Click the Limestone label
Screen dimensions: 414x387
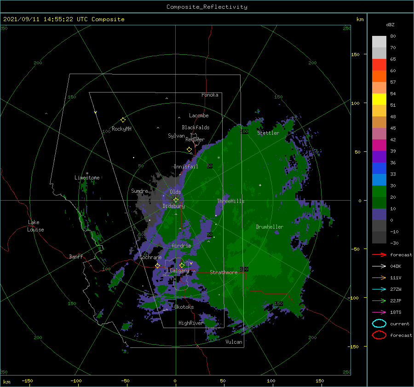pyautogui.click(x=87, y=178)
